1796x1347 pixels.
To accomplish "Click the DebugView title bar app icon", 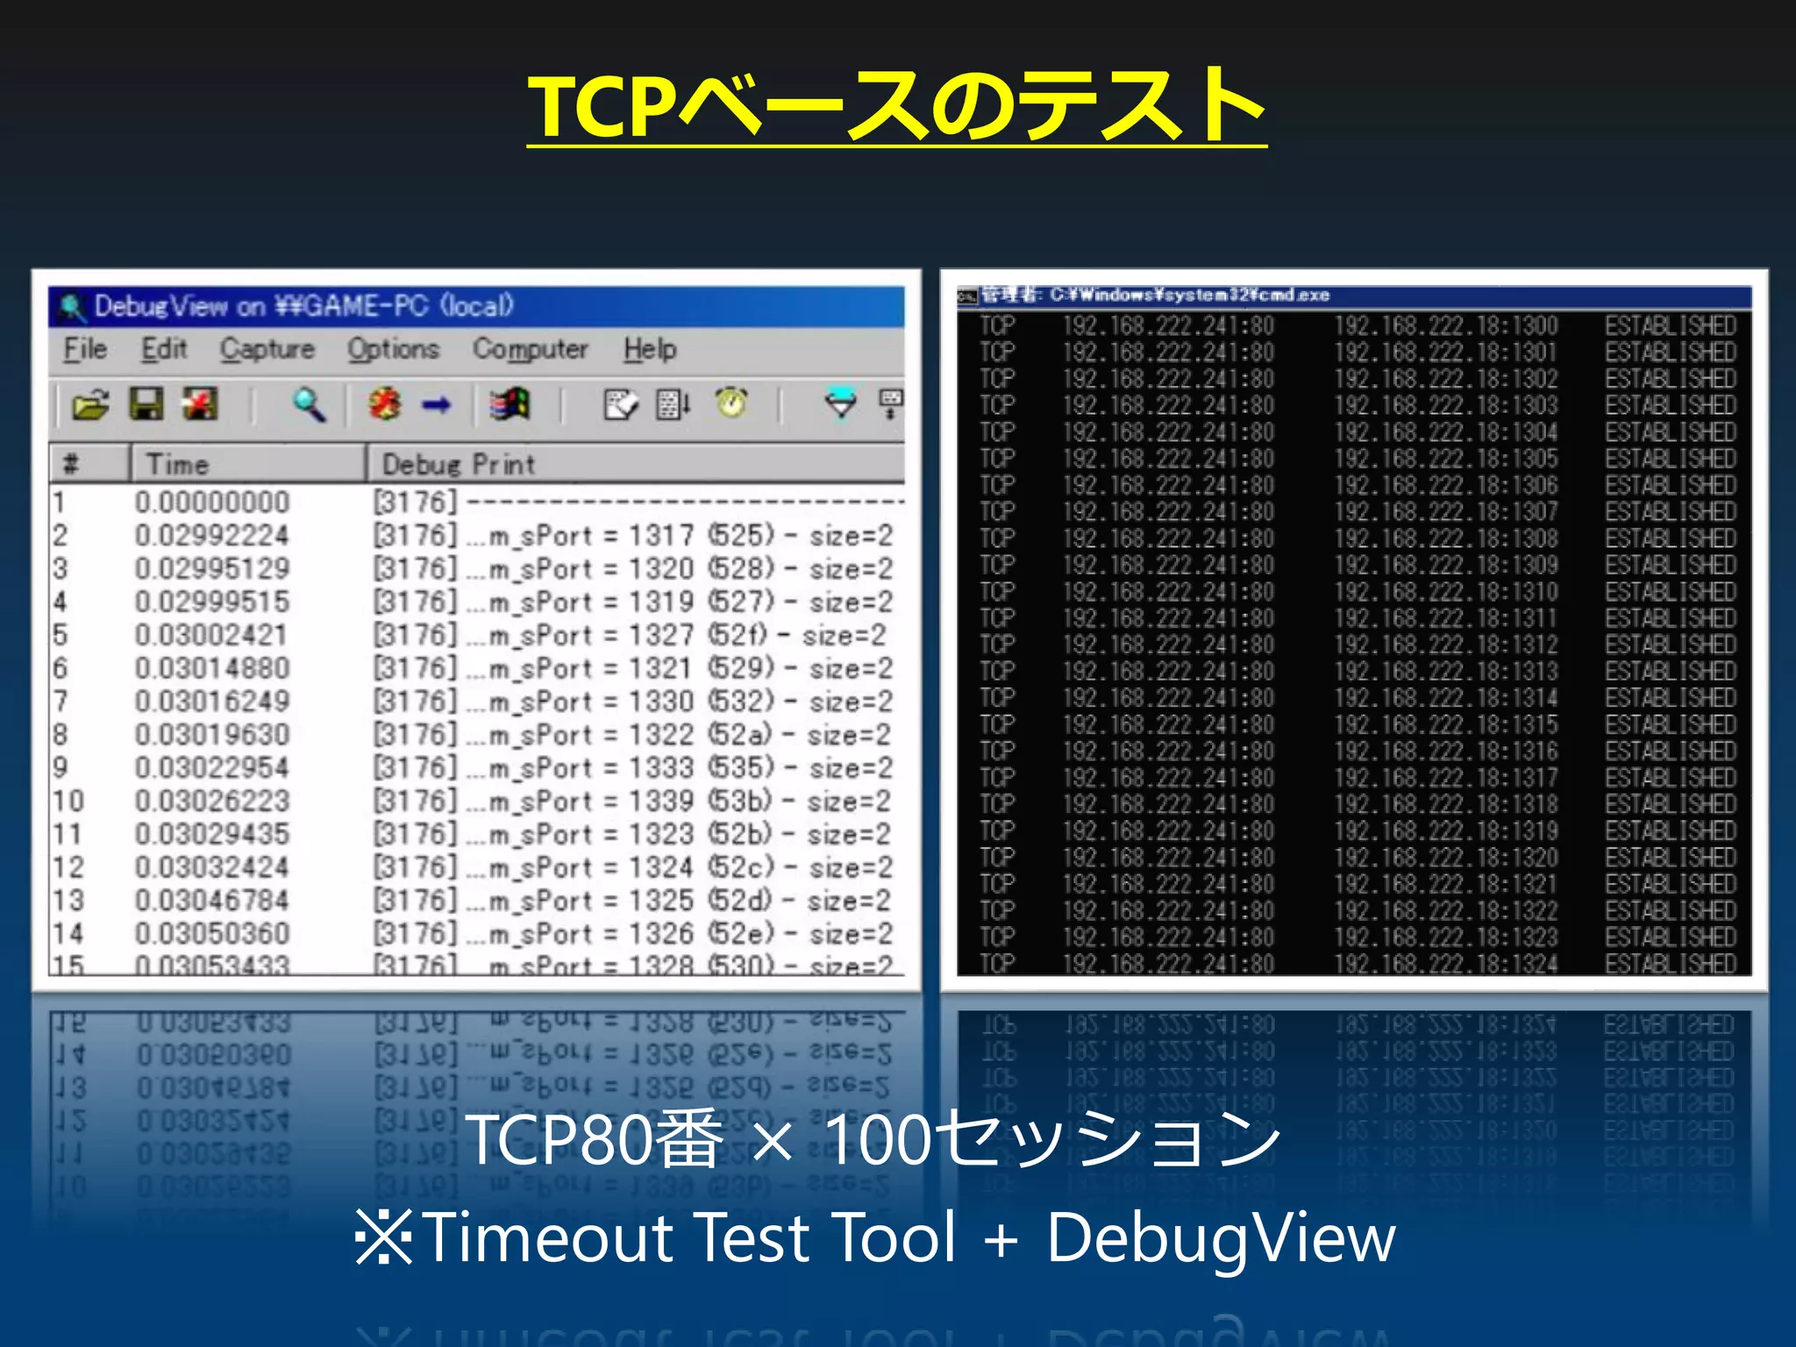I will tap(72, 307).
